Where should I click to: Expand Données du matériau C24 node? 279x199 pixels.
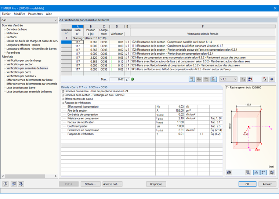pyautogui.click(x=63, y=91)
